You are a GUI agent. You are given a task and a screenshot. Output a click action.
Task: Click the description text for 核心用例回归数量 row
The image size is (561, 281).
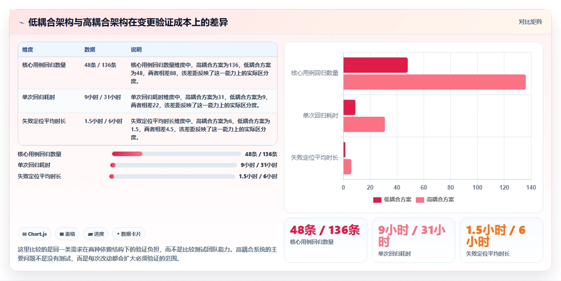click(x=201, y=73)
